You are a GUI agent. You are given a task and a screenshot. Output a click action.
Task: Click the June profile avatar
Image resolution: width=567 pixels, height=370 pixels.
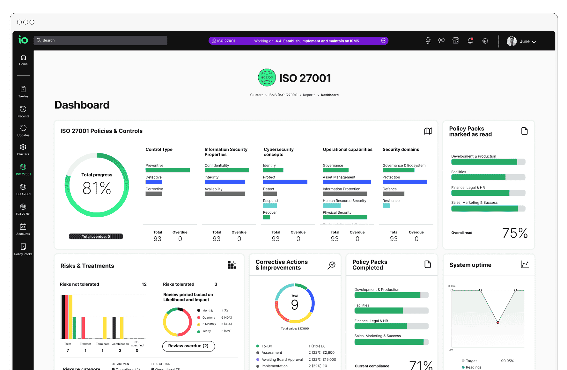pyautogui.click(x=512, y=41)
